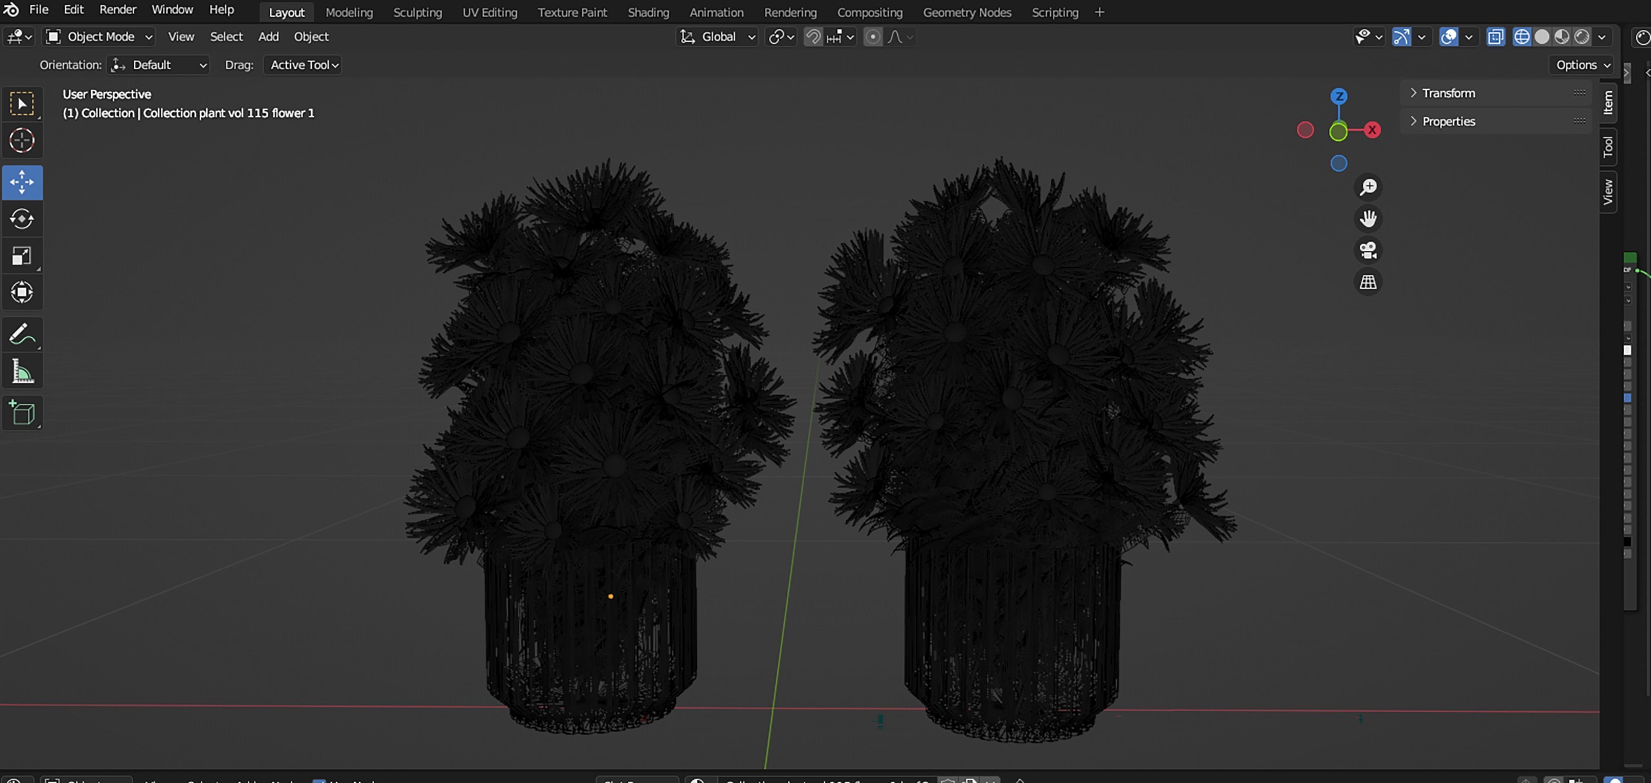Open the shading options dropdown arrow

point(1602,37)
